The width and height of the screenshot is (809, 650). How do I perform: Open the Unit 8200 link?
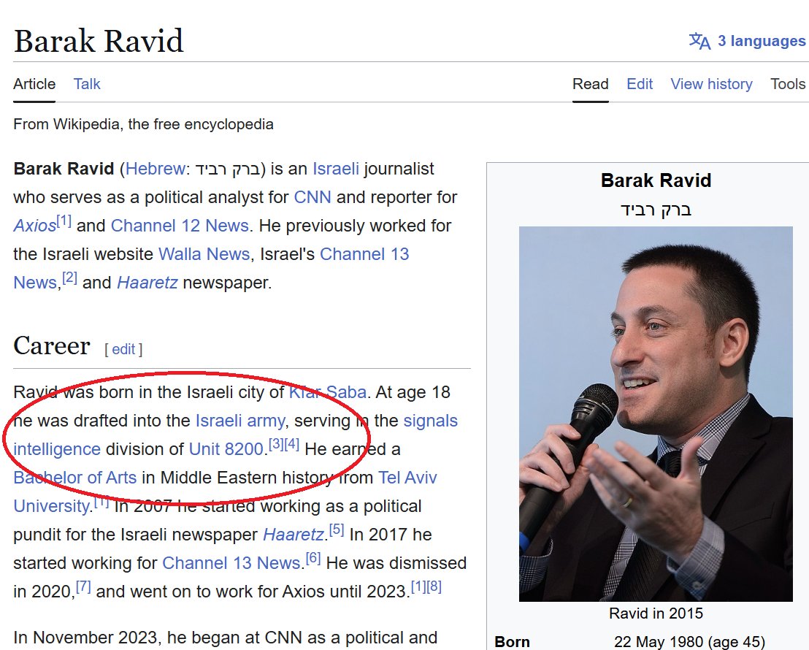click(x=226, y=449)
